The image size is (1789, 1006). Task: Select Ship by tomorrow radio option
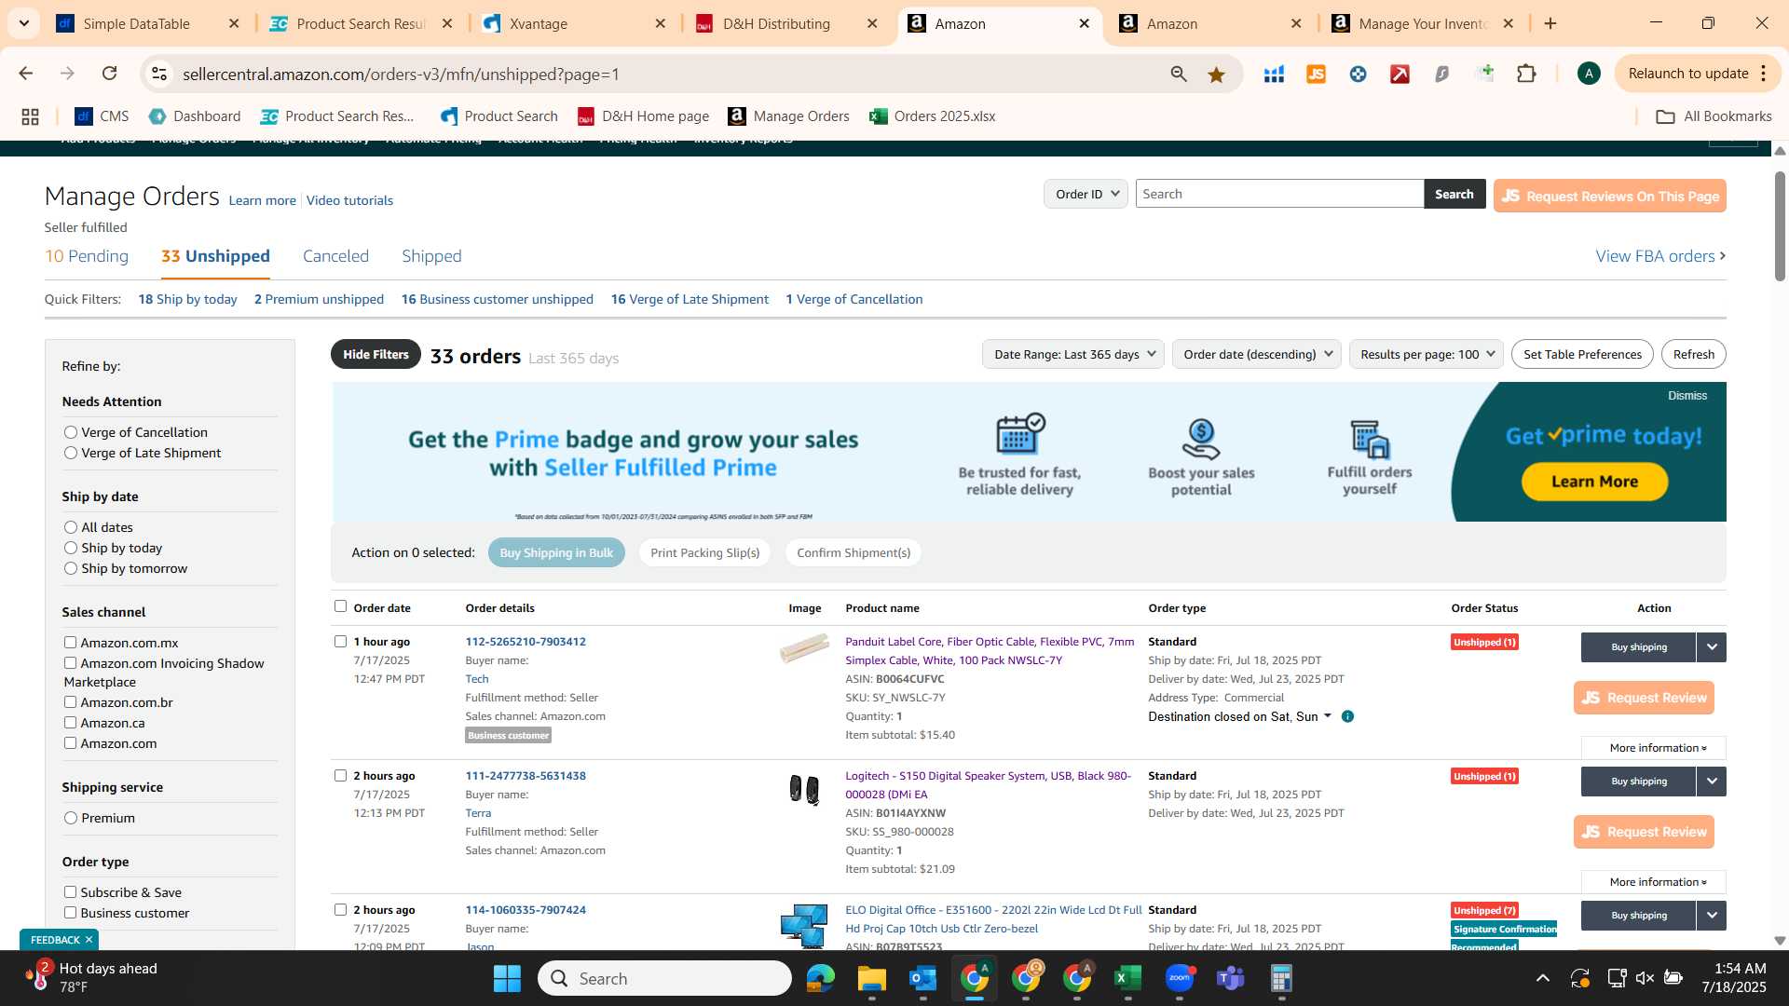point(71,568)
